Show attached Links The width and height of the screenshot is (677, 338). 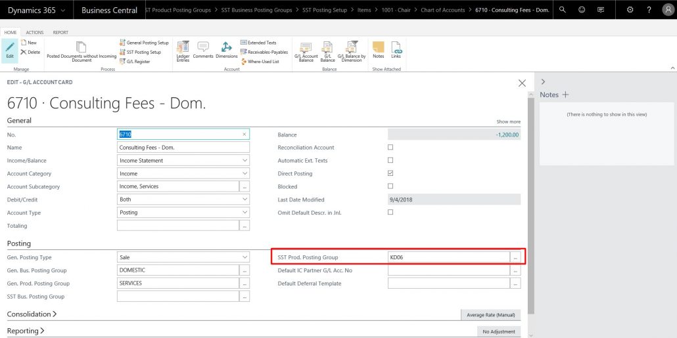396,51
